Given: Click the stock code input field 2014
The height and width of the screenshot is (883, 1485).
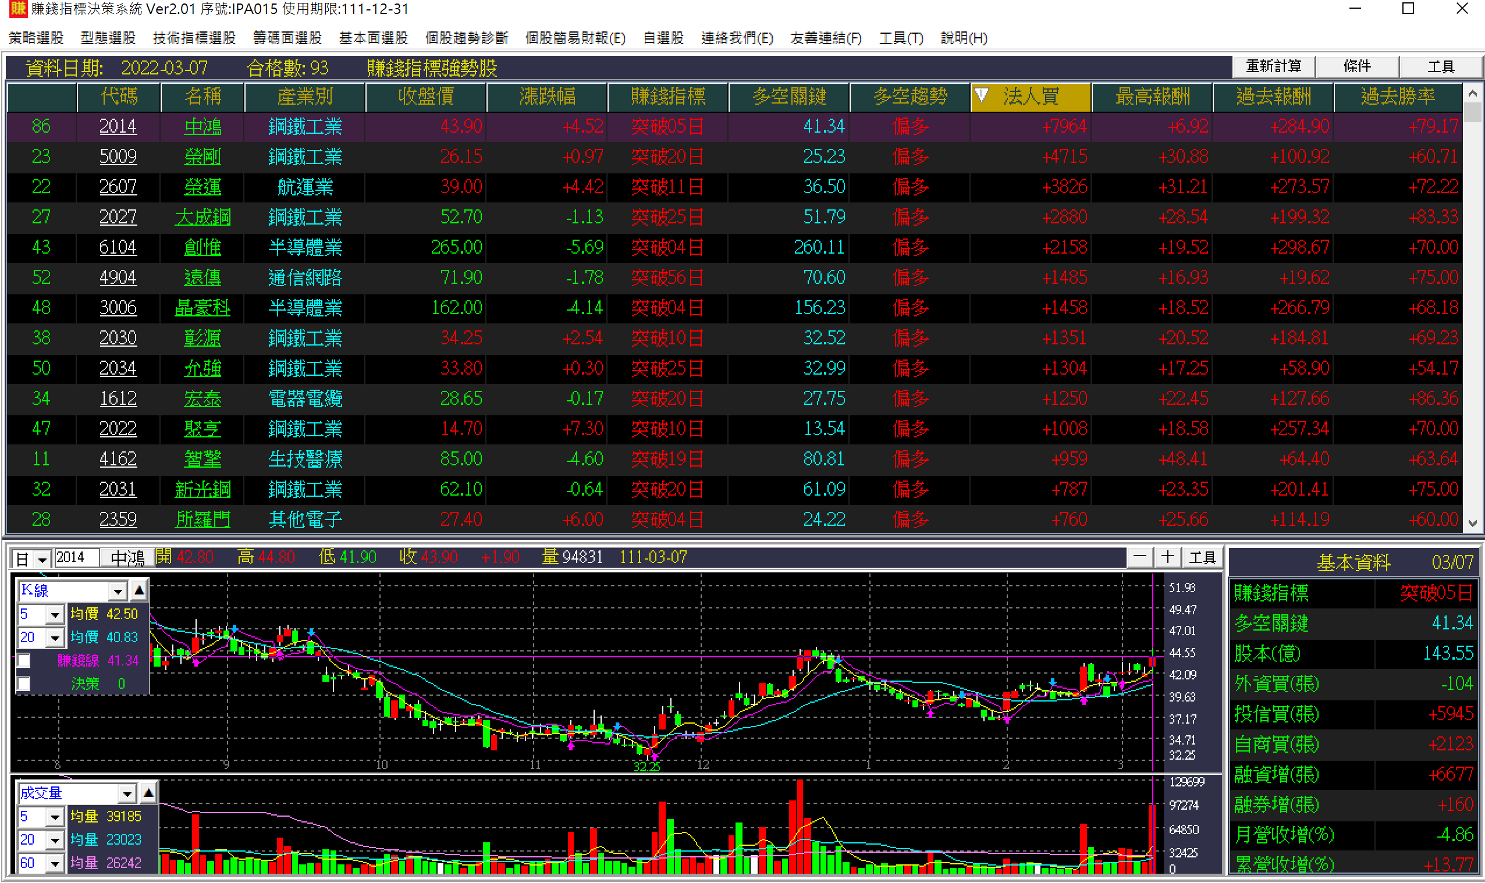Looking at the screenshot, I should pos(76,557).
